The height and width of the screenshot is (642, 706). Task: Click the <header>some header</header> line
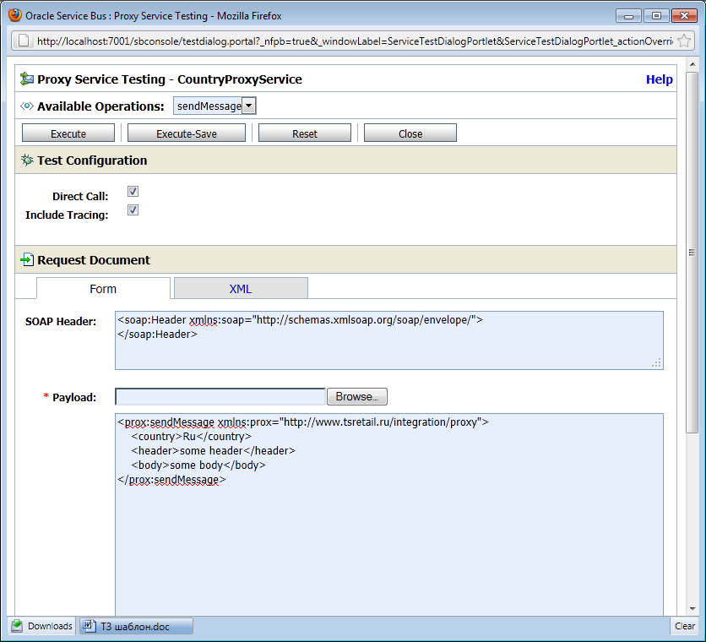[x=213, y=450]
